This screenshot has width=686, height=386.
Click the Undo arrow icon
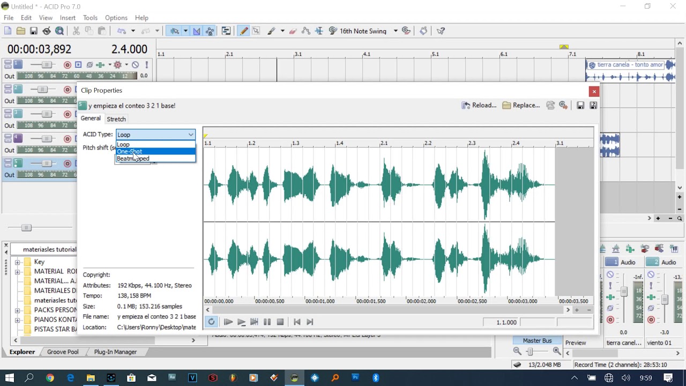(x=122, y=31)
